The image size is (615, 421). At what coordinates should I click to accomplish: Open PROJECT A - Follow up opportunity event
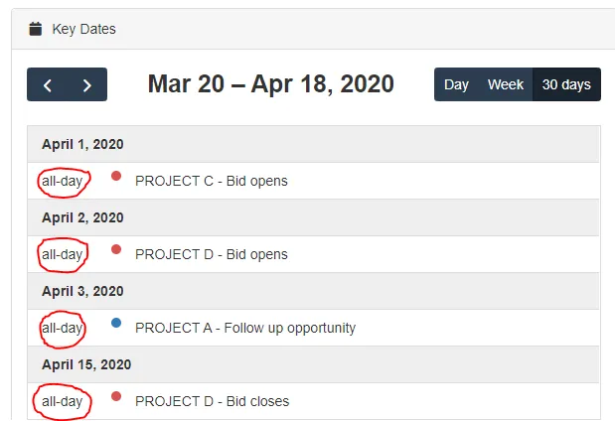point(244,328)
